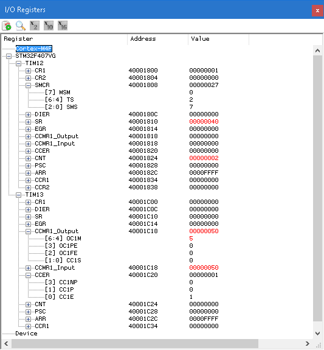Expand TIM12 SR at 40001810

coord(28,122)
